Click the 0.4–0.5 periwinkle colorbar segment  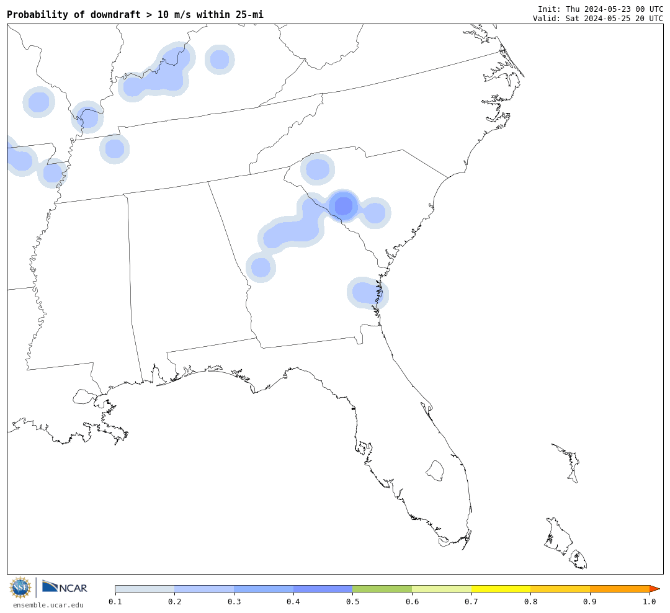(323, 589)
